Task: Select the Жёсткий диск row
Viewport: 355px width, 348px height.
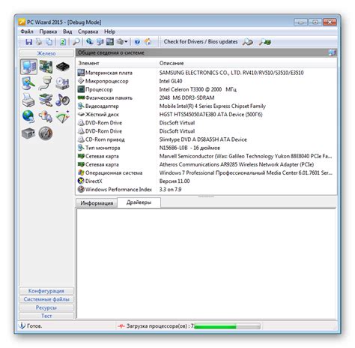Action: pyautogui.click(x=206, y=115)
